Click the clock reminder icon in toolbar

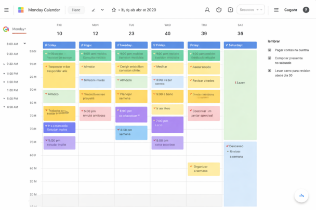pos(219,10)
